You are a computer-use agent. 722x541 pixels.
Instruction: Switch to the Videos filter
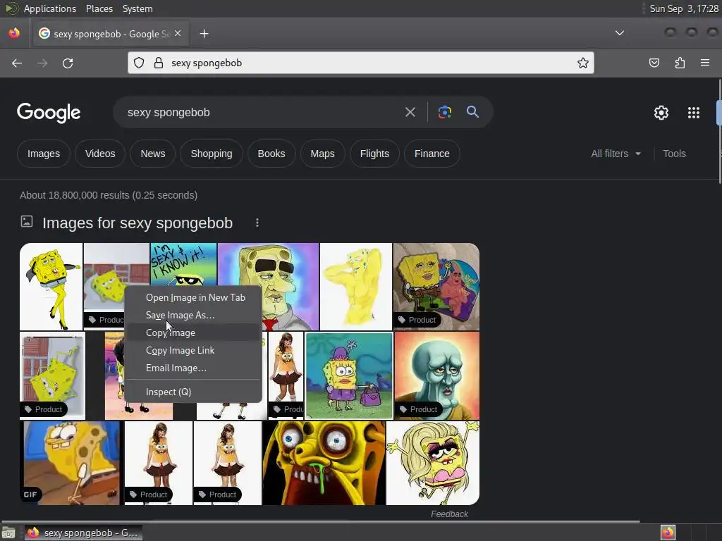(100, 154)
